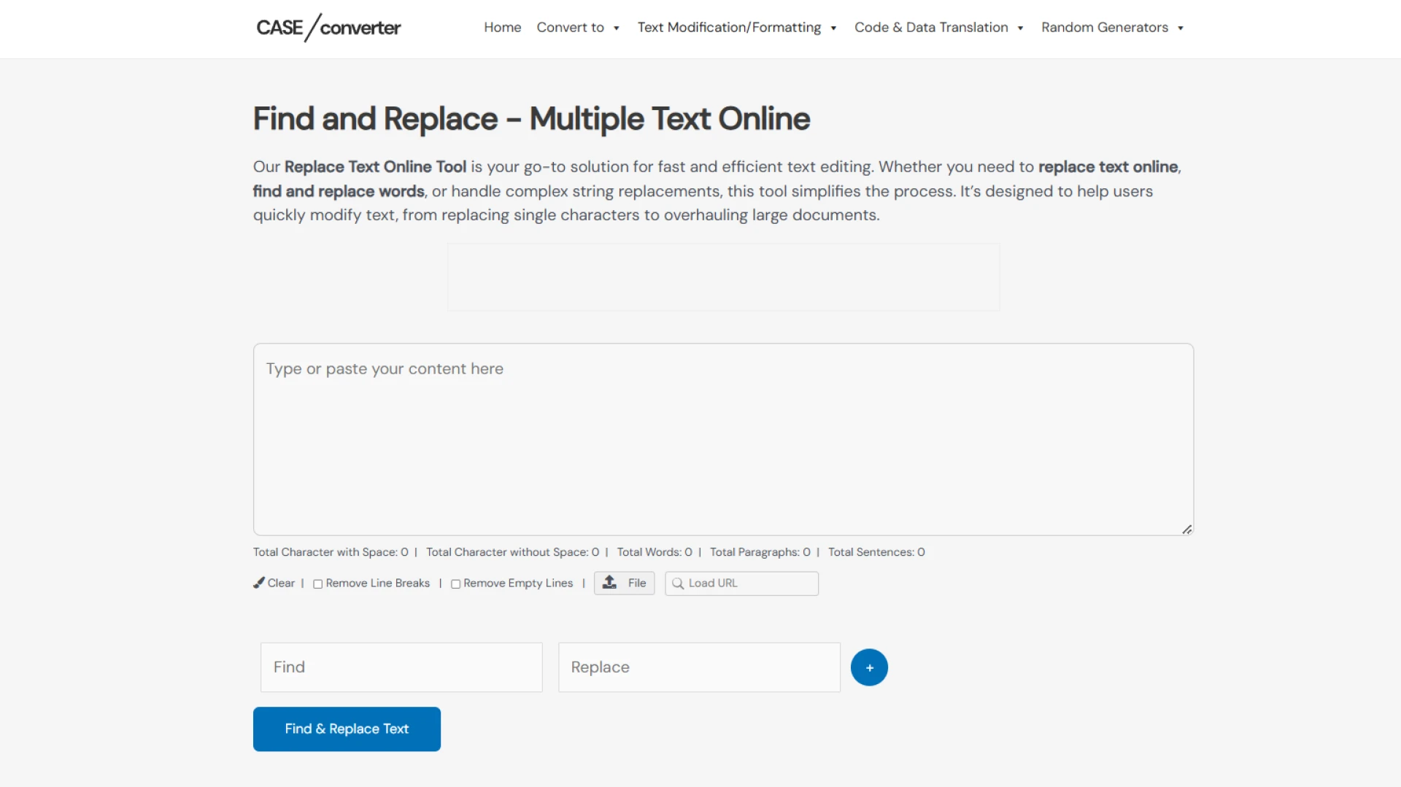This screenshot has width=1401, height=787.
Task: Click the resize handle of the content textarea
Action: click(x=1186, y=530)
